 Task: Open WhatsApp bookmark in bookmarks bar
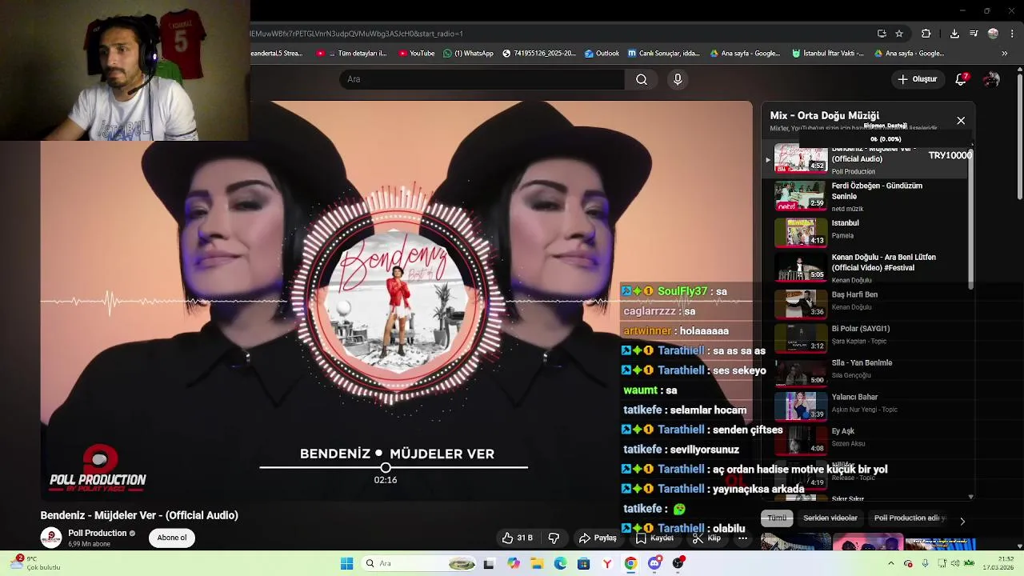(x=467, y=54)
